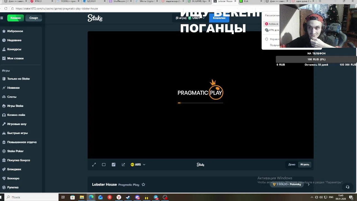
Task: Click the Stake logo in header
Action: click(95, 18)
